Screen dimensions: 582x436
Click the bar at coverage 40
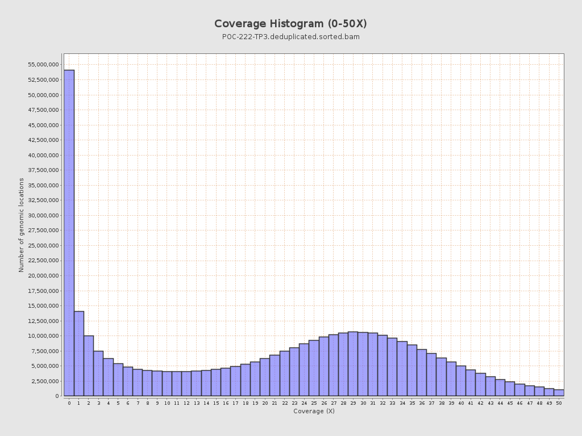tap(461, 381)
